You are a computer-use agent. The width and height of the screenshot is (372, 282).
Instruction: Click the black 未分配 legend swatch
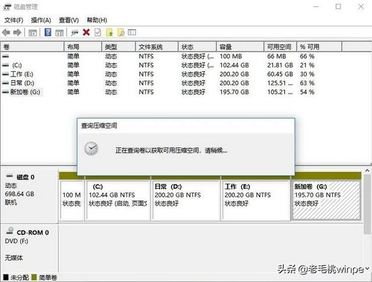tap(6, 277)
